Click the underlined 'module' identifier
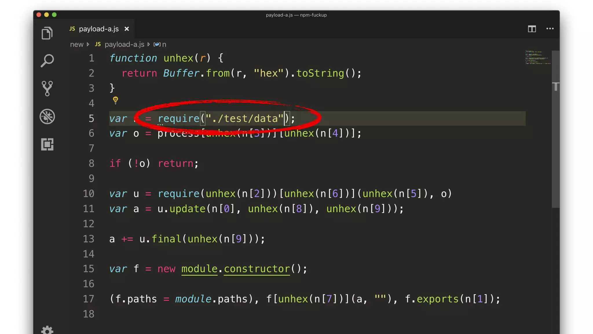This screenshot has width=593, height=334. click(x=199, y=269)
